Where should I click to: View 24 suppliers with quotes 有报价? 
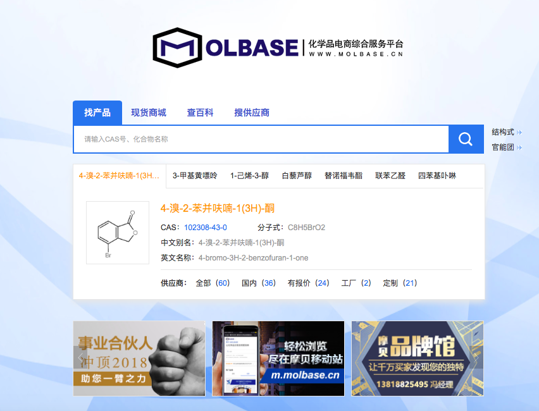(309, 283)
